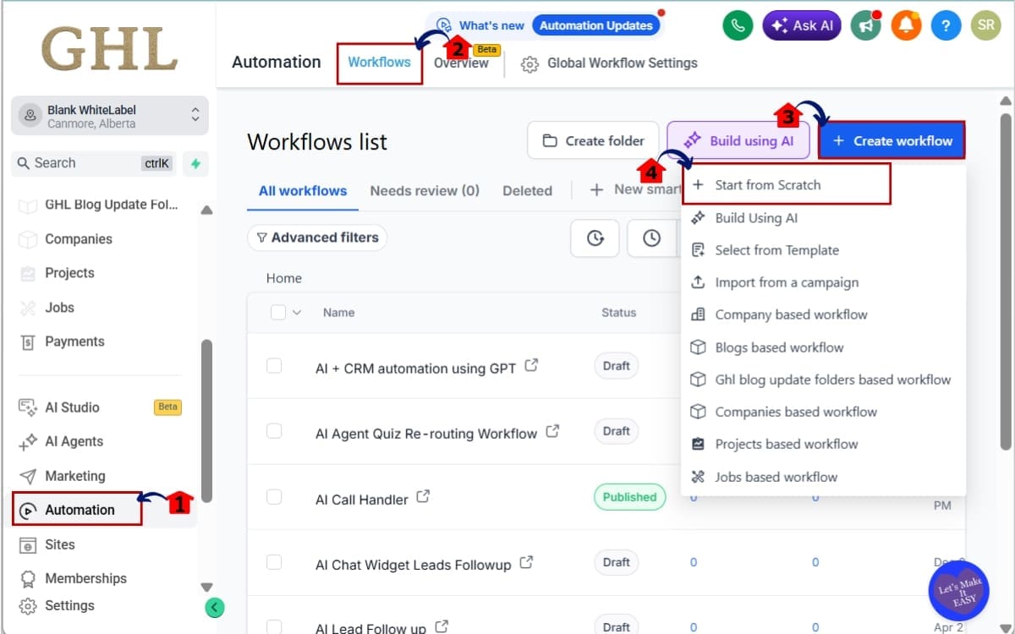Click the Ask AI button
This screenshot has height=634, width=1015.
pos(802,25)
